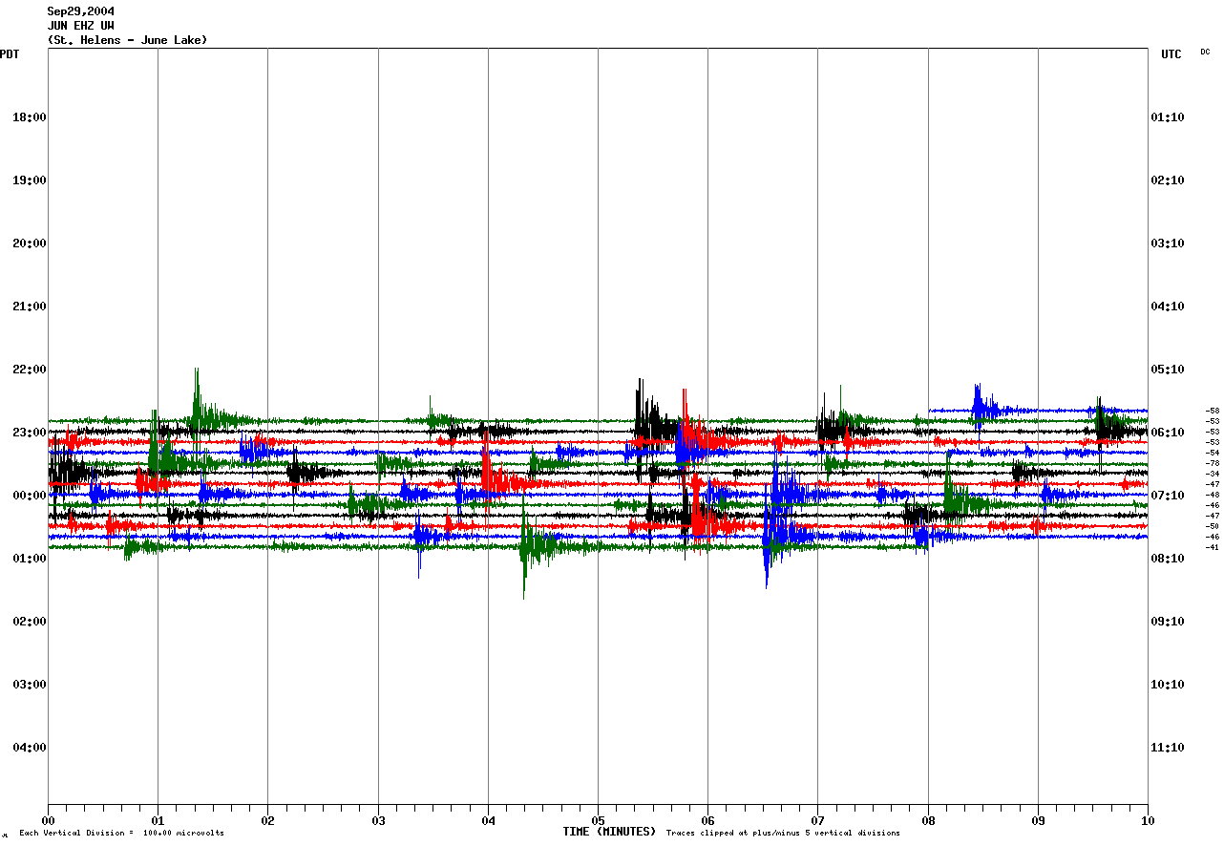The image size is (1224, 846).
Task: Select the 18:00 PDT time label
Action: pyautogui.click(x=30, y=117)
